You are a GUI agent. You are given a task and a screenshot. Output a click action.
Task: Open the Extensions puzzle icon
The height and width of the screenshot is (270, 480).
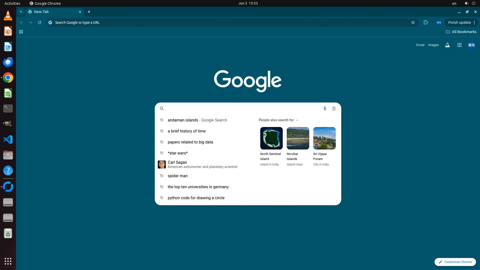(x=425, y=22)
